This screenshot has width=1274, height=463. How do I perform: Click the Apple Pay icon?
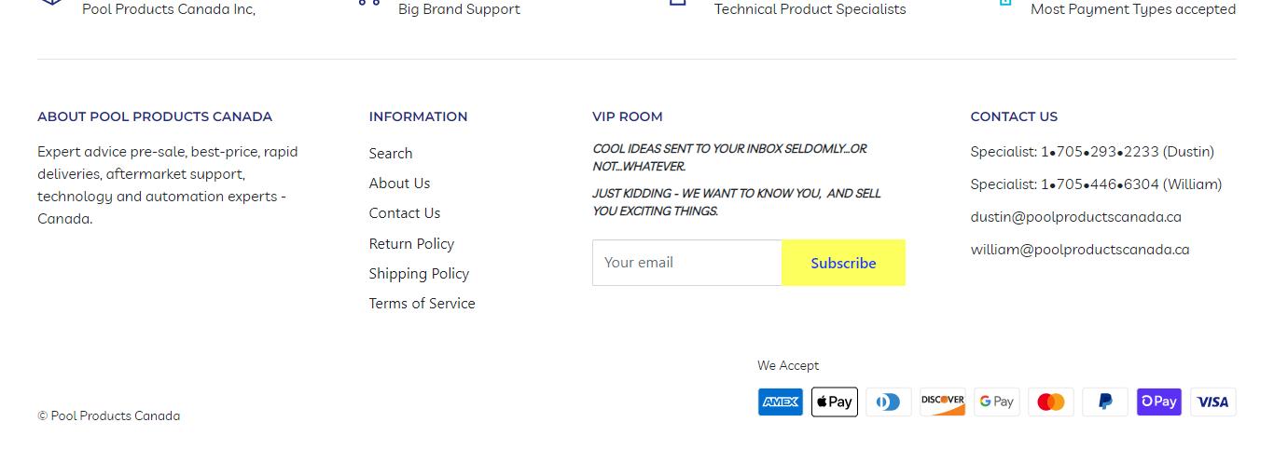pos(835,402)
